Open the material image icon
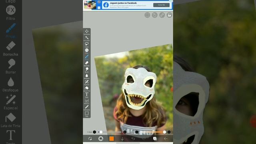Viewport: 256px width, 144px height. point(169,15)
